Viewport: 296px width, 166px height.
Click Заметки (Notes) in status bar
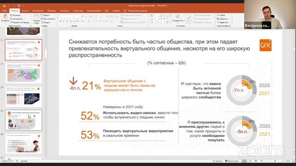tap(217, 161)
